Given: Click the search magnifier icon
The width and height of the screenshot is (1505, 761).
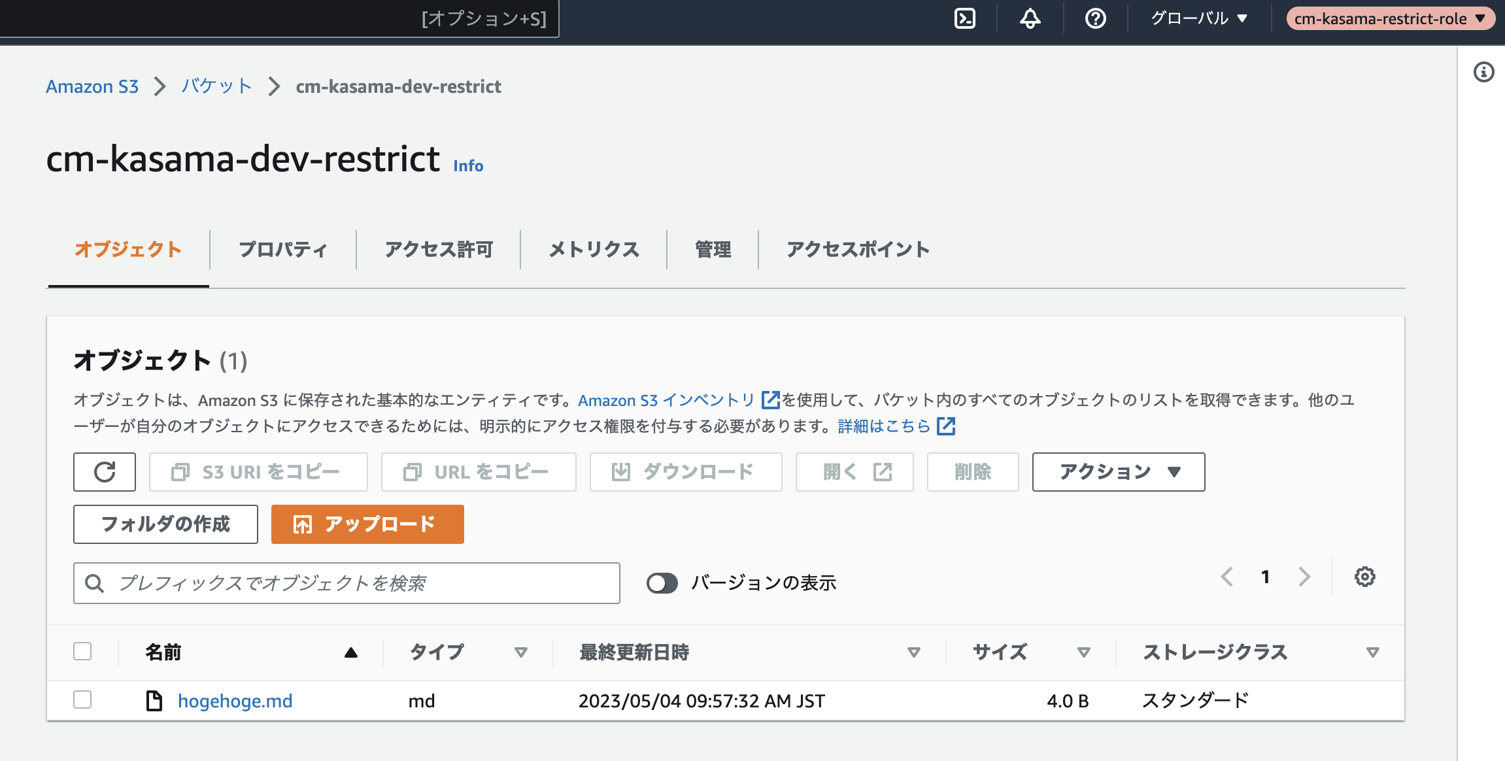Looking at the screenshot, I should click(x=95, y=583).
